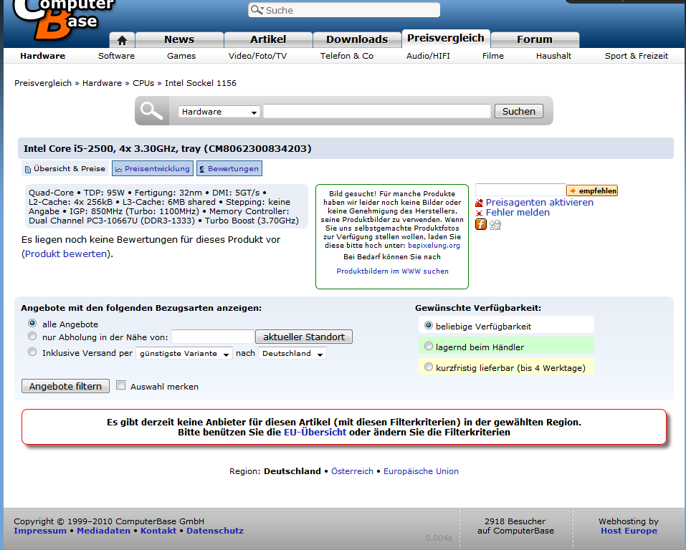
Task: Click breadcrumb 'Intel Sockel 1156'
Action: coord(201,83)
